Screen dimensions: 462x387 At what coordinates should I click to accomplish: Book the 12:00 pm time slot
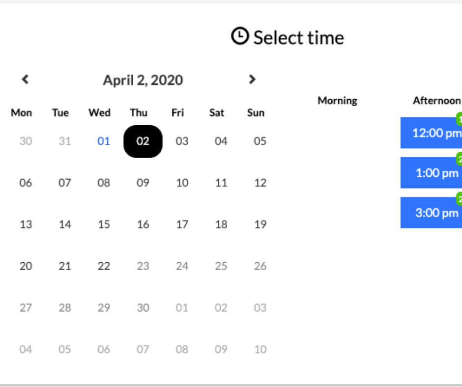(431, 133)
